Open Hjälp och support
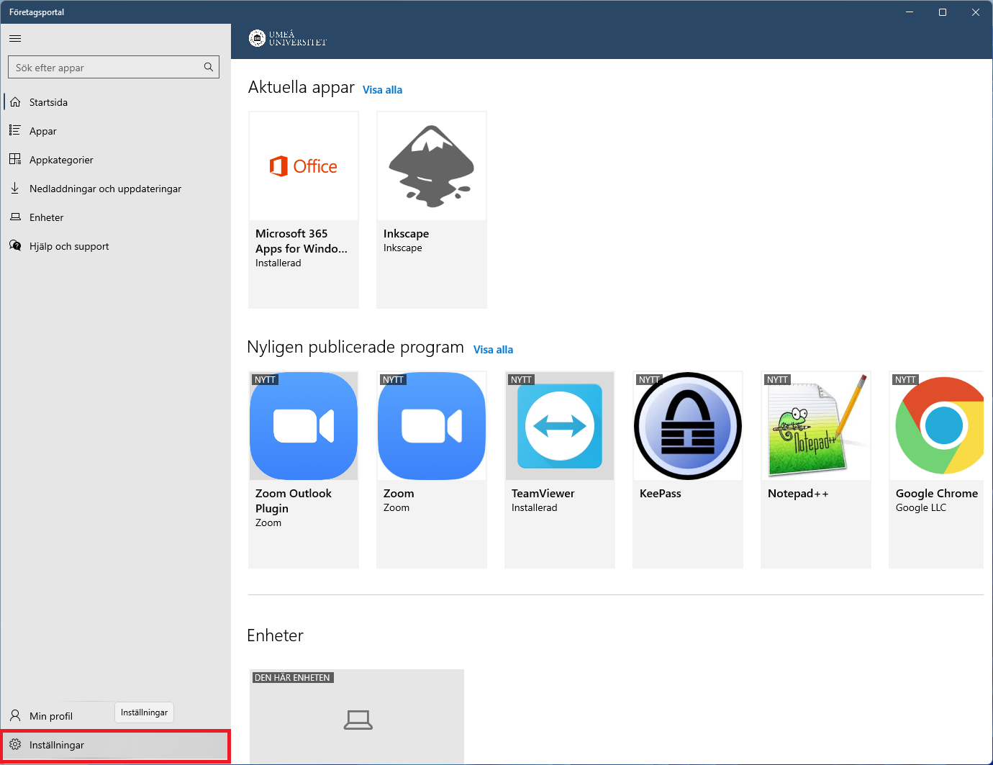This screenshot has width=993, height=765. coord(69,246)
